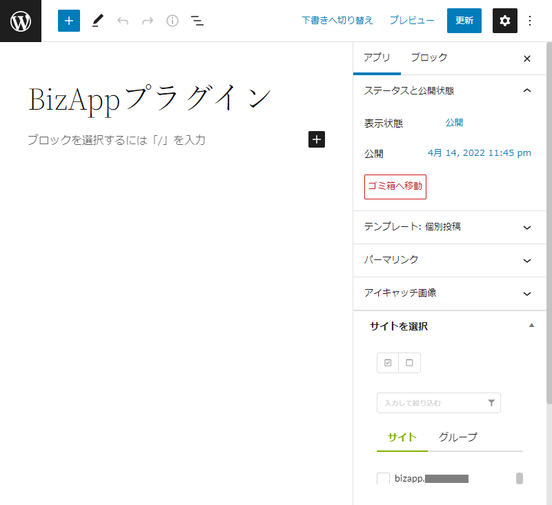Collapse the サイトを選択 metabox triangle
This screenshot has width=552, height=505.
531,326
